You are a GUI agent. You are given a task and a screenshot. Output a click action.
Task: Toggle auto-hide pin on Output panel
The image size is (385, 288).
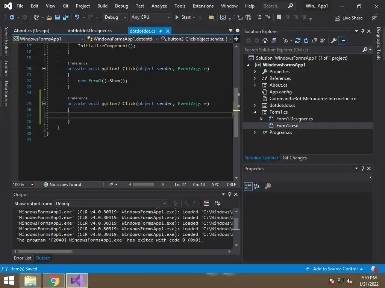pos(230,194)
